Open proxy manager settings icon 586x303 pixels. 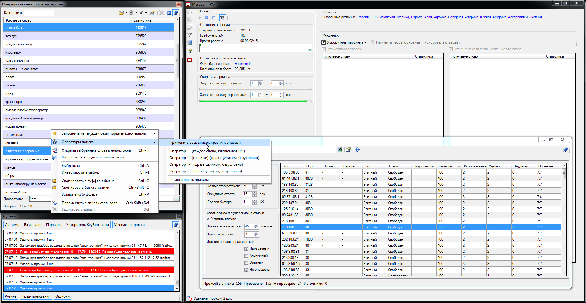(348, 150)
